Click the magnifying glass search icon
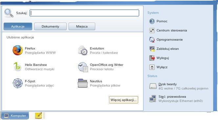The width and height of the screenshot is (218, 120). (9, 13)
